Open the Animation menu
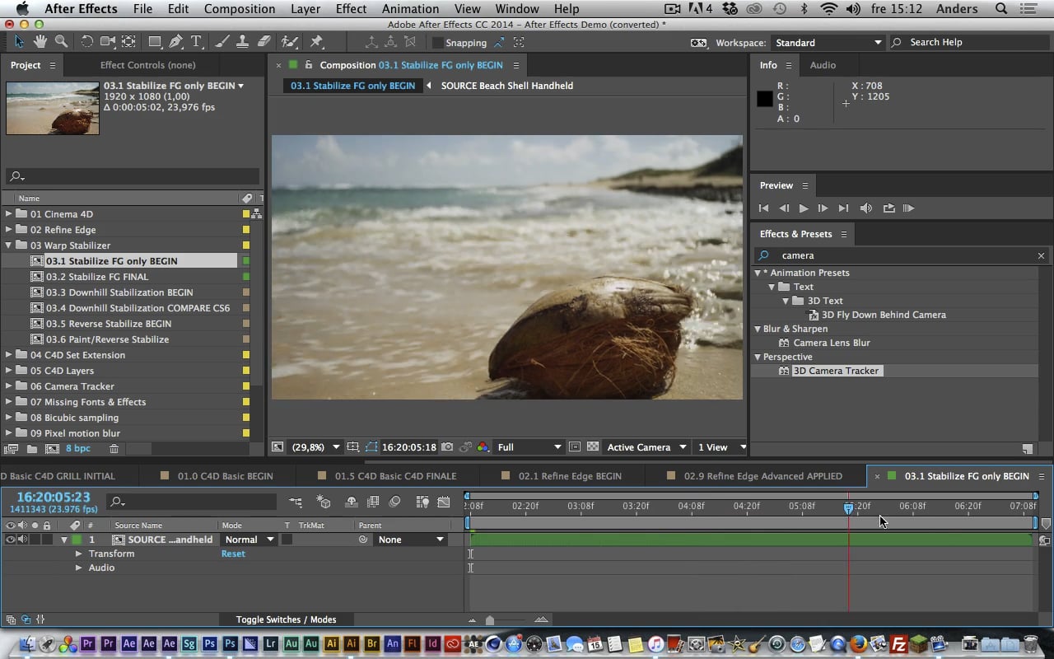Image resolution: width=1054 pixels, height=659 pixels. [x=410, y=9]
